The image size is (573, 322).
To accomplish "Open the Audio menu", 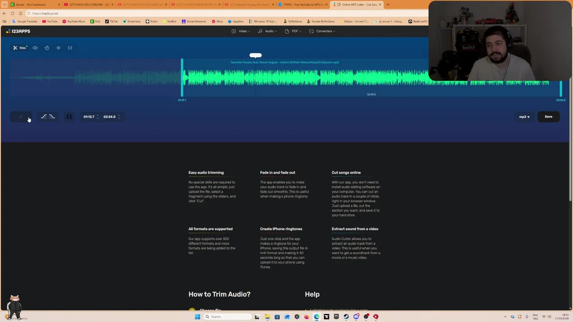I will (268, 31).
